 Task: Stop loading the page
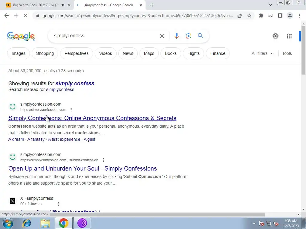click(x=26, y=16)
